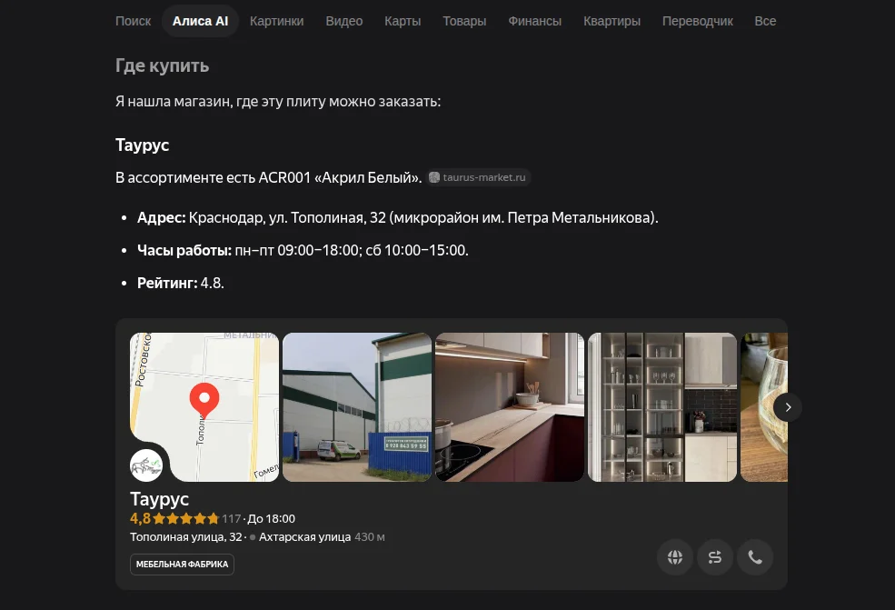Switch to Картинки tab

click(277, 21)
